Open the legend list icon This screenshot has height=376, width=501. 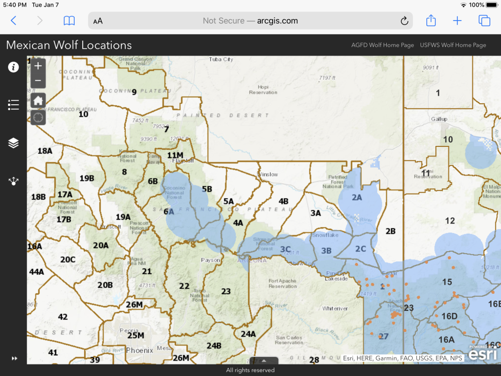click(14, 105)
